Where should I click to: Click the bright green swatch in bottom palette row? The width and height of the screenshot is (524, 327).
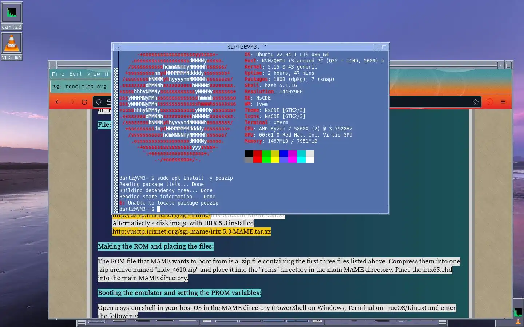coord(266,160)
